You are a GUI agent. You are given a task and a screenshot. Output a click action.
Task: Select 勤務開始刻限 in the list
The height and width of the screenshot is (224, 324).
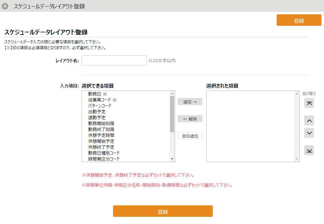tap(126, 124)
